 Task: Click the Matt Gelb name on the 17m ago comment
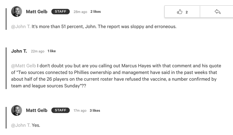(36, 110)
